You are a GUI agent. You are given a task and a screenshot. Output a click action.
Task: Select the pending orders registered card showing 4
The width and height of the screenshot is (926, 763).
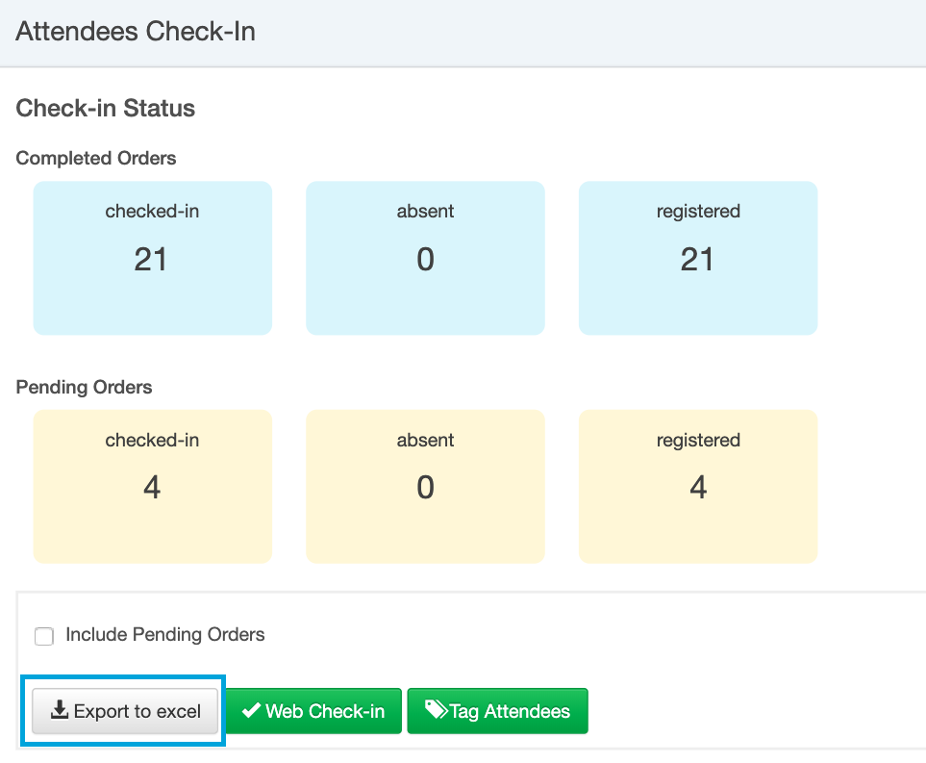click(x=698, y=487)
